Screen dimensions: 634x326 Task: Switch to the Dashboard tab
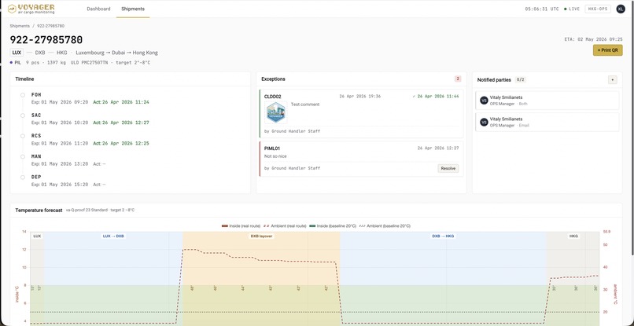98,9
